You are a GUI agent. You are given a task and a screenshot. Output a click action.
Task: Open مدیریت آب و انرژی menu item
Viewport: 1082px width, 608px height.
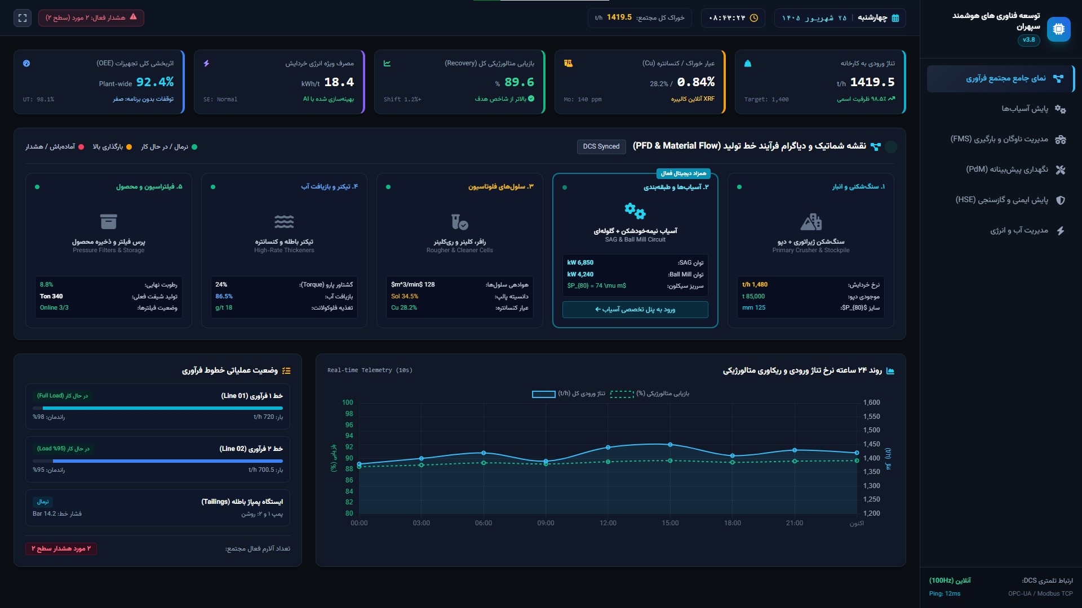(1000, 230)
